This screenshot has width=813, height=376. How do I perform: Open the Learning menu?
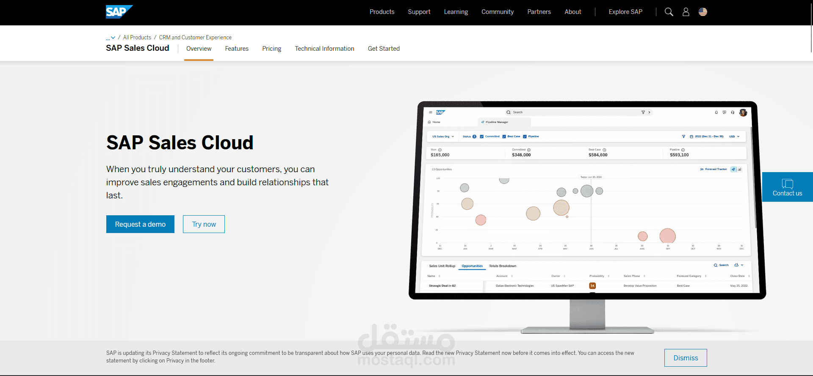tap(456, 12)
